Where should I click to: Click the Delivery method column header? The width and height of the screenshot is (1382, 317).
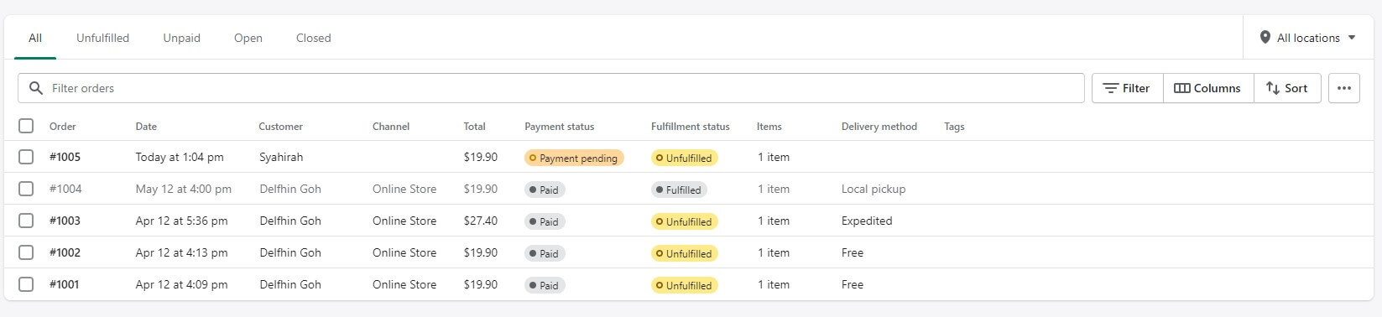pos(879,127)
